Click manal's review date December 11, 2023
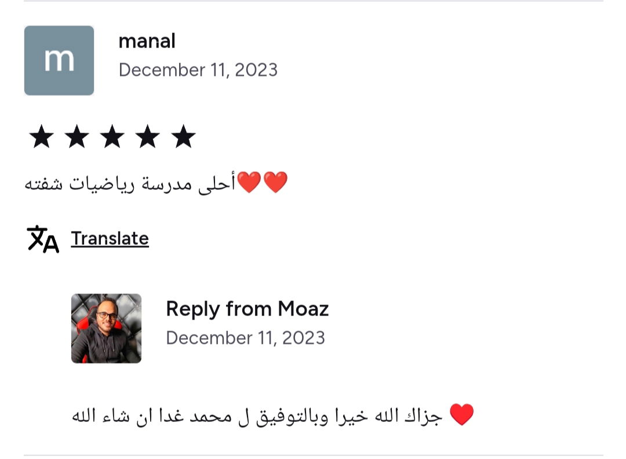The image size is (626, 459). [198, 70]
